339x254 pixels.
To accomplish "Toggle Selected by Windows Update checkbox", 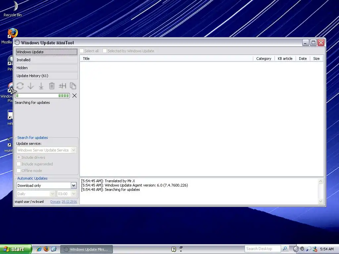I will point(105,51).
